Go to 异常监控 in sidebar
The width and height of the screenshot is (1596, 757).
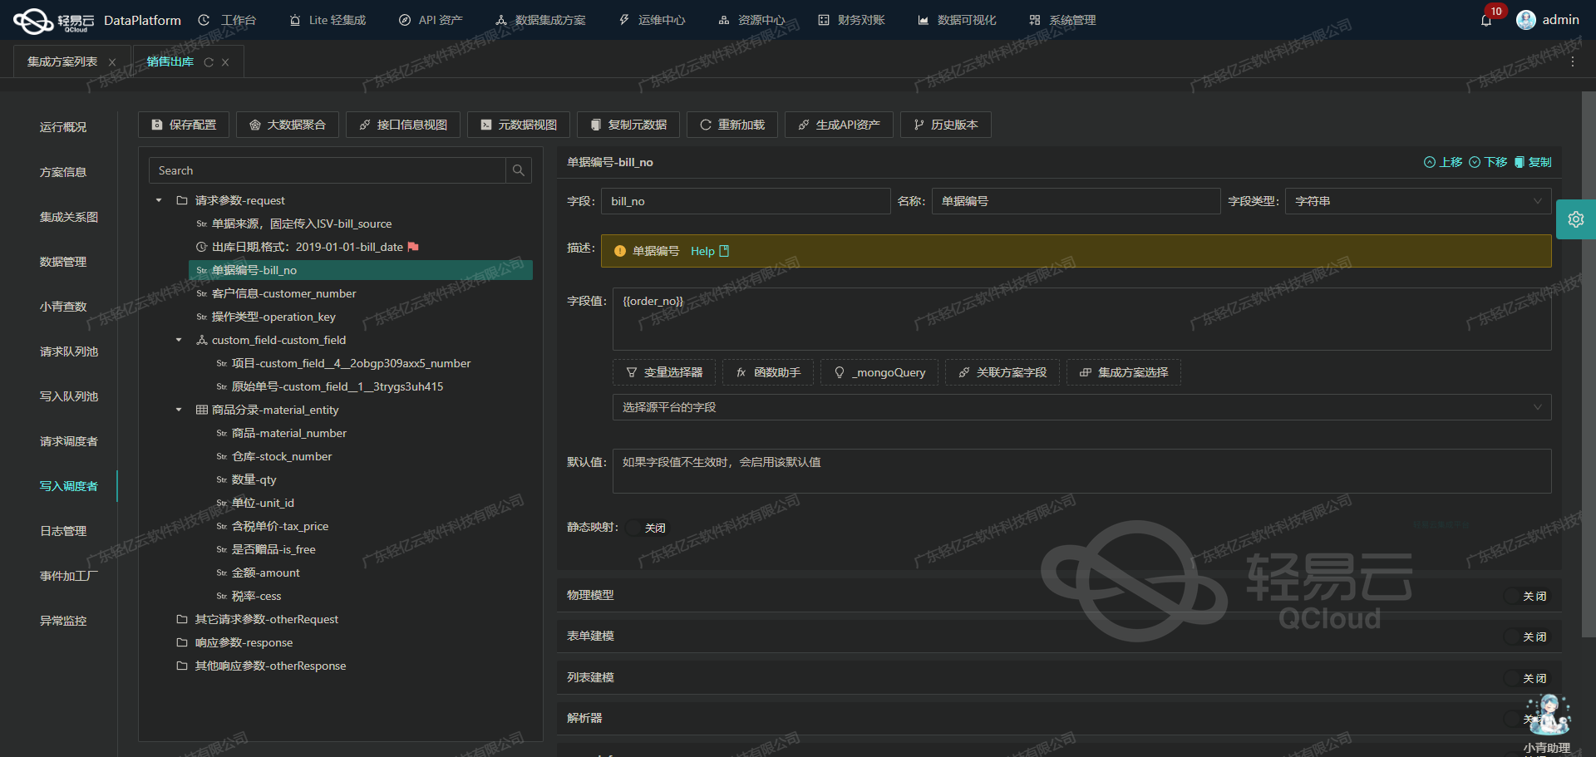pyautogui.click(x=63, y=621)
